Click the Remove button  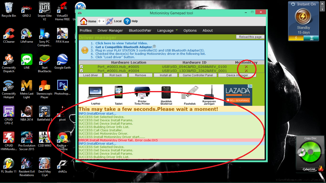[x=141, y=75]
